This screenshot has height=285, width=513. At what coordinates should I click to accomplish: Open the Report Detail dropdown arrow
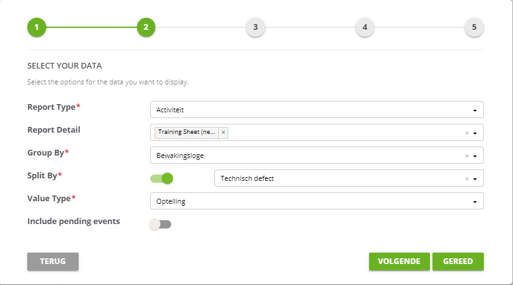coord(475,133)
